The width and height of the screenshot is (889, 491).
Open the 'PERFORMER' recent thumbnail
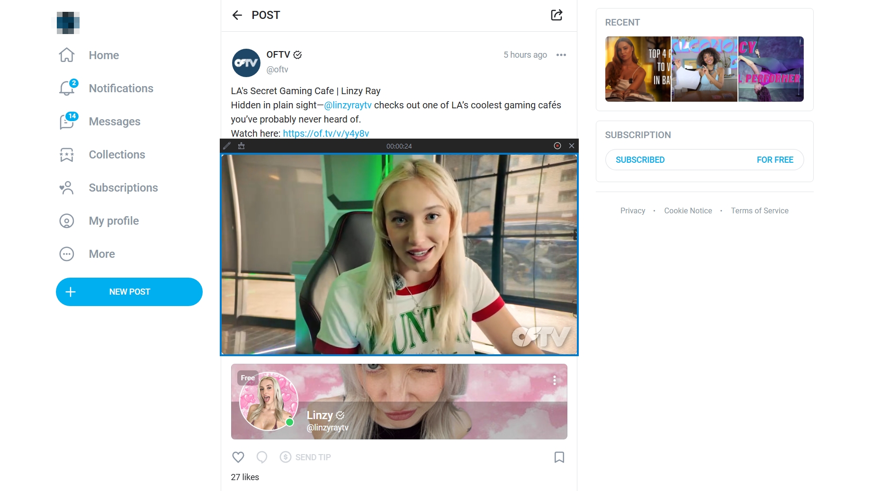point(771,69)
